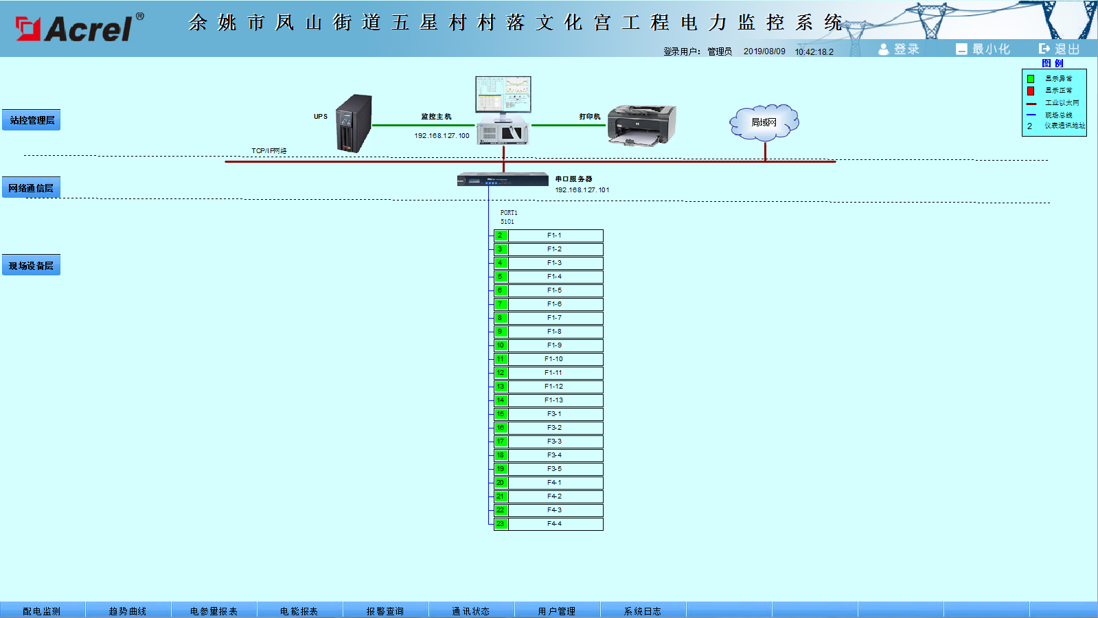Click the 最小化 minimize icon
1098x618 pixels.
(961, 49)
